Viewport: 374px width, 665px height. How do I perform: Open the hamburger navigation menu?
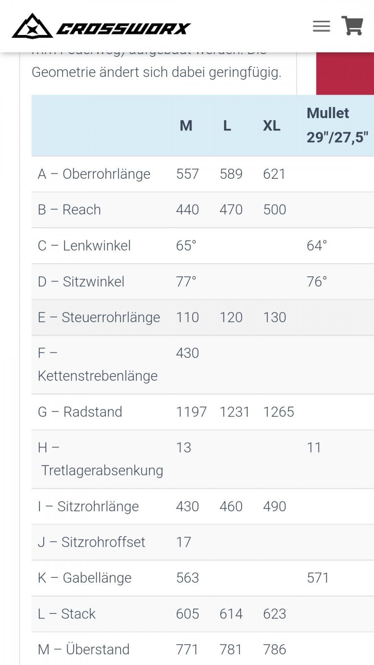coord(321,27)
